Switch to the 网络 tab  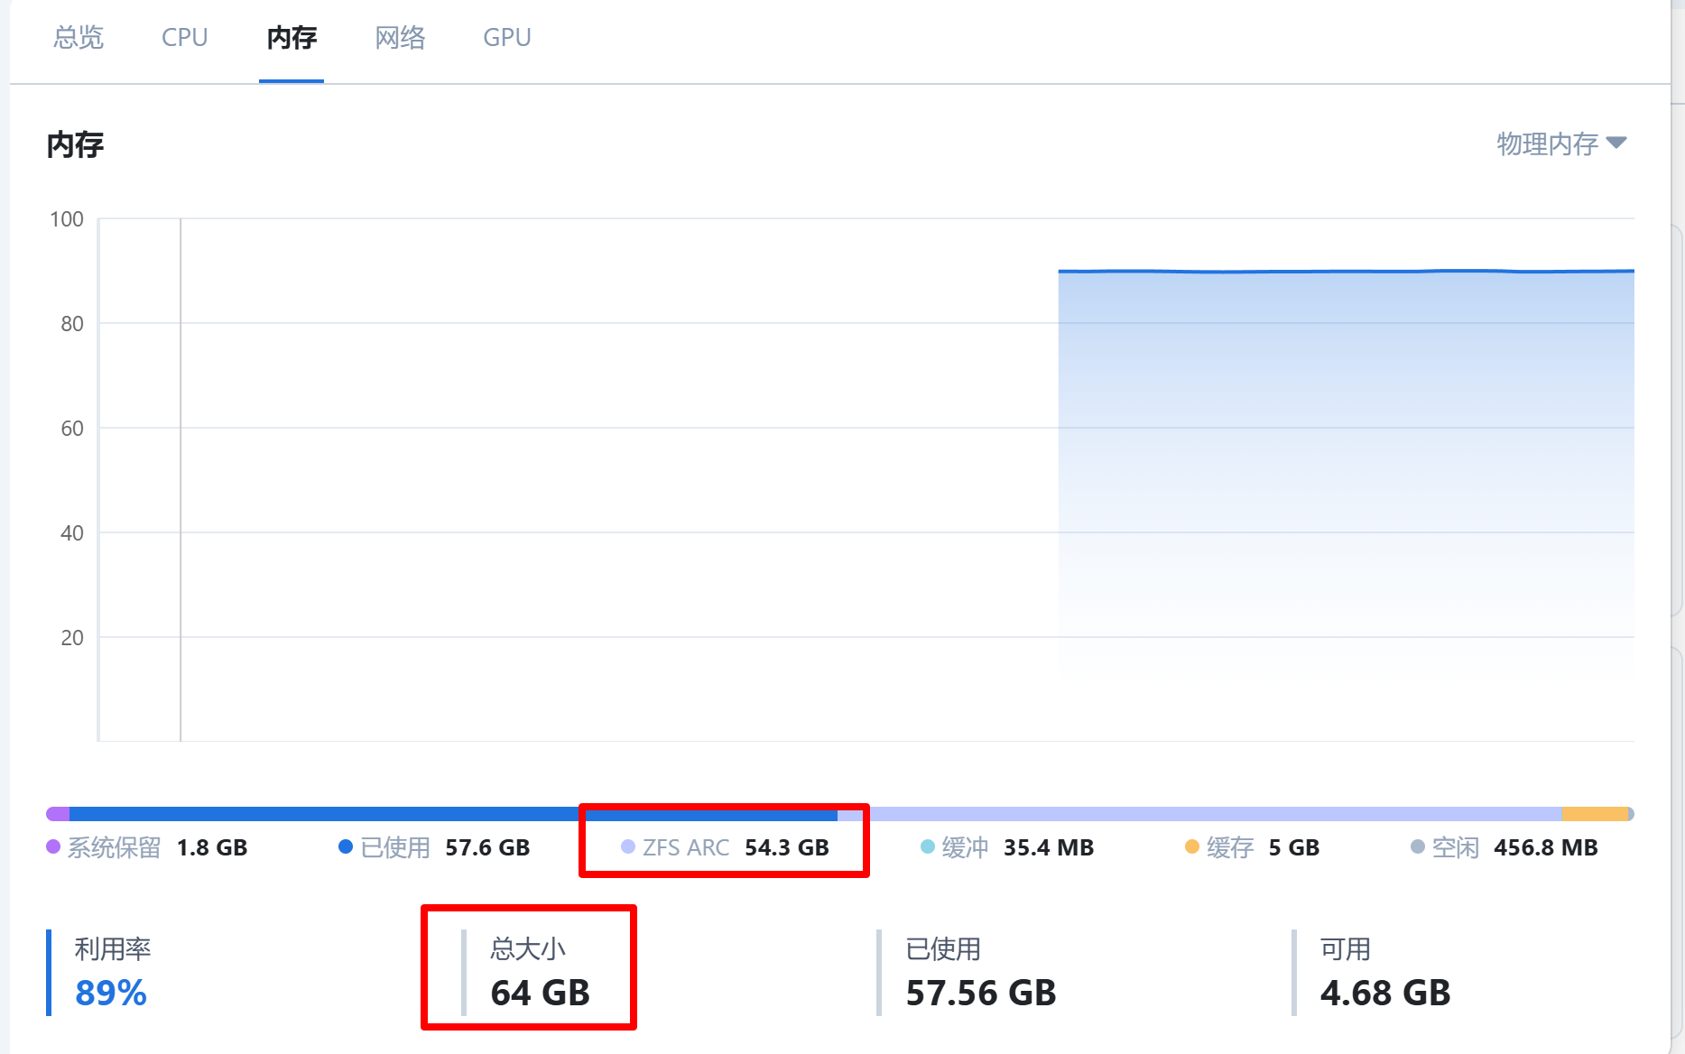[x=400, y=38]
